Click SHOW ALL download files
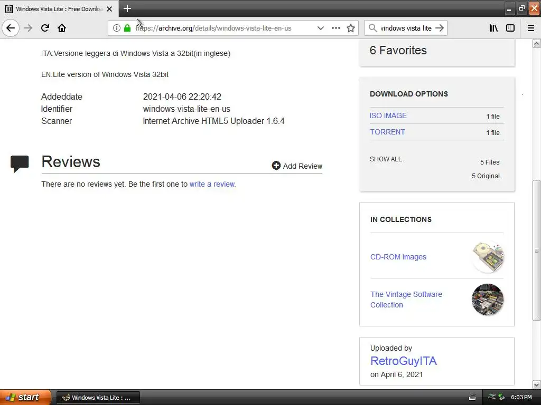The image size is (541, 405). 386,159
